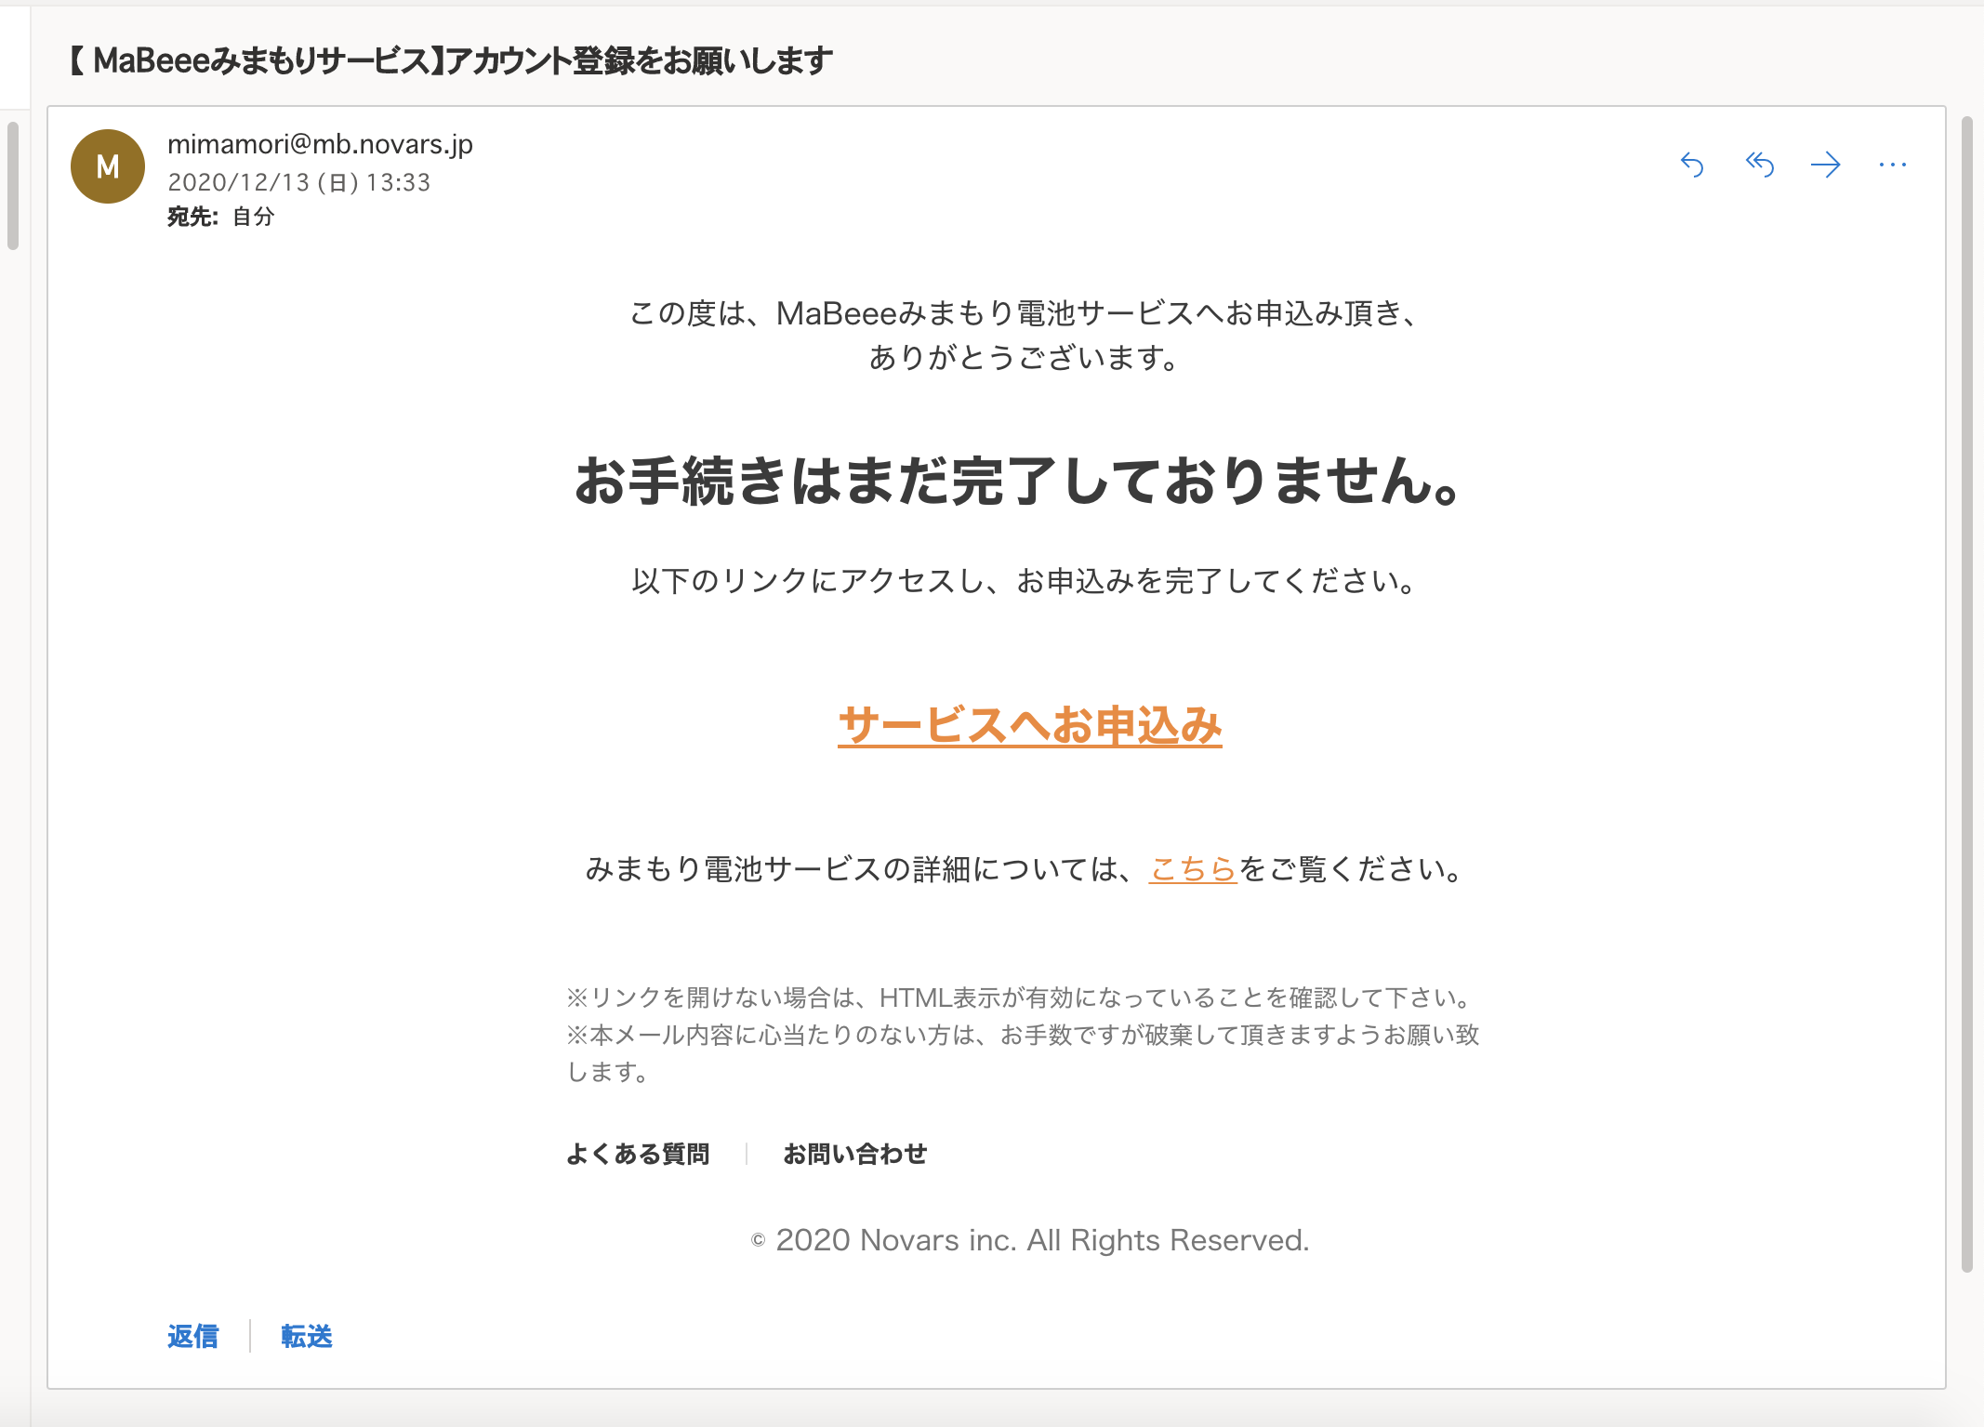Click the copyright text 2020 Novars inc.

1030,1240
